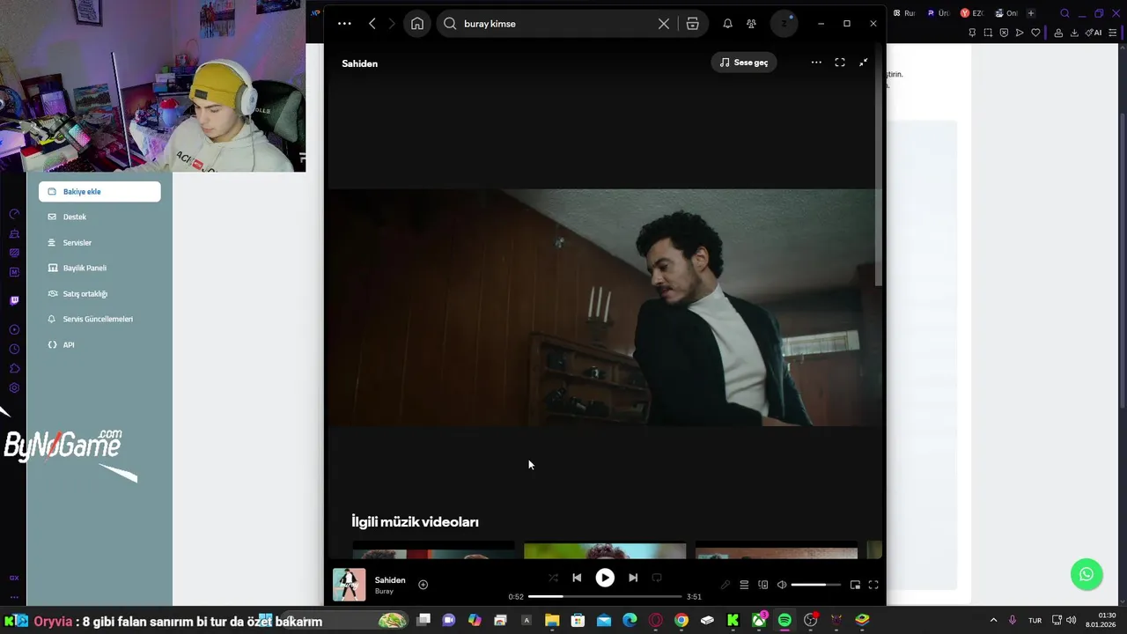Open the browse icon beside the search field
This screenshot has height=634, width=1127.
[x=693, y=24]
